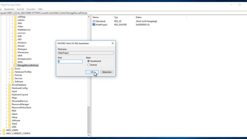Select the Hardware Profiles folder icon
The height and width of the screenshot is (139, 247).
point(12,72)
